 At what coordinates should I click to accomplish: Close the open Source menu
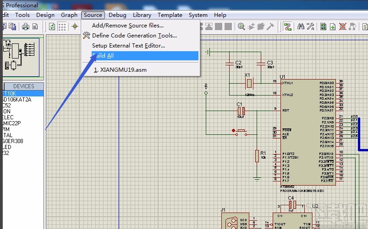coord(93,15)
